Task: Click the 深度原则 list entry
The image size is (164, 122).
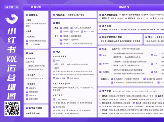Action: pyautogui.click(x=33, y=95)
